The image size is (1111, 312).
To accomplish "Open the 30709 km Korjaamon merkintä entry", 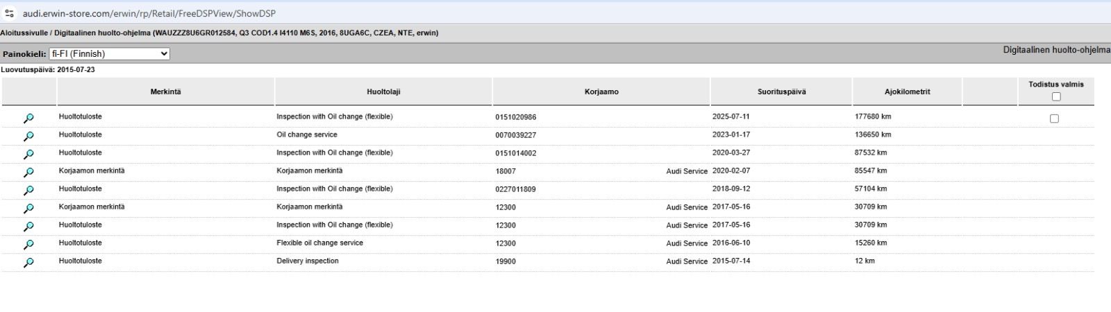I will click(28, 209).
